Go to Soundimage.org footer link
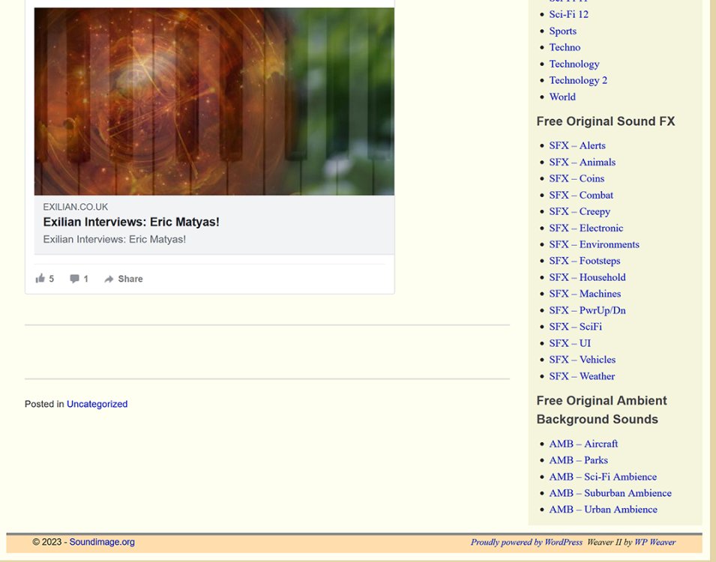The width and height of the screenshot is (716, 562). (102, 542)
